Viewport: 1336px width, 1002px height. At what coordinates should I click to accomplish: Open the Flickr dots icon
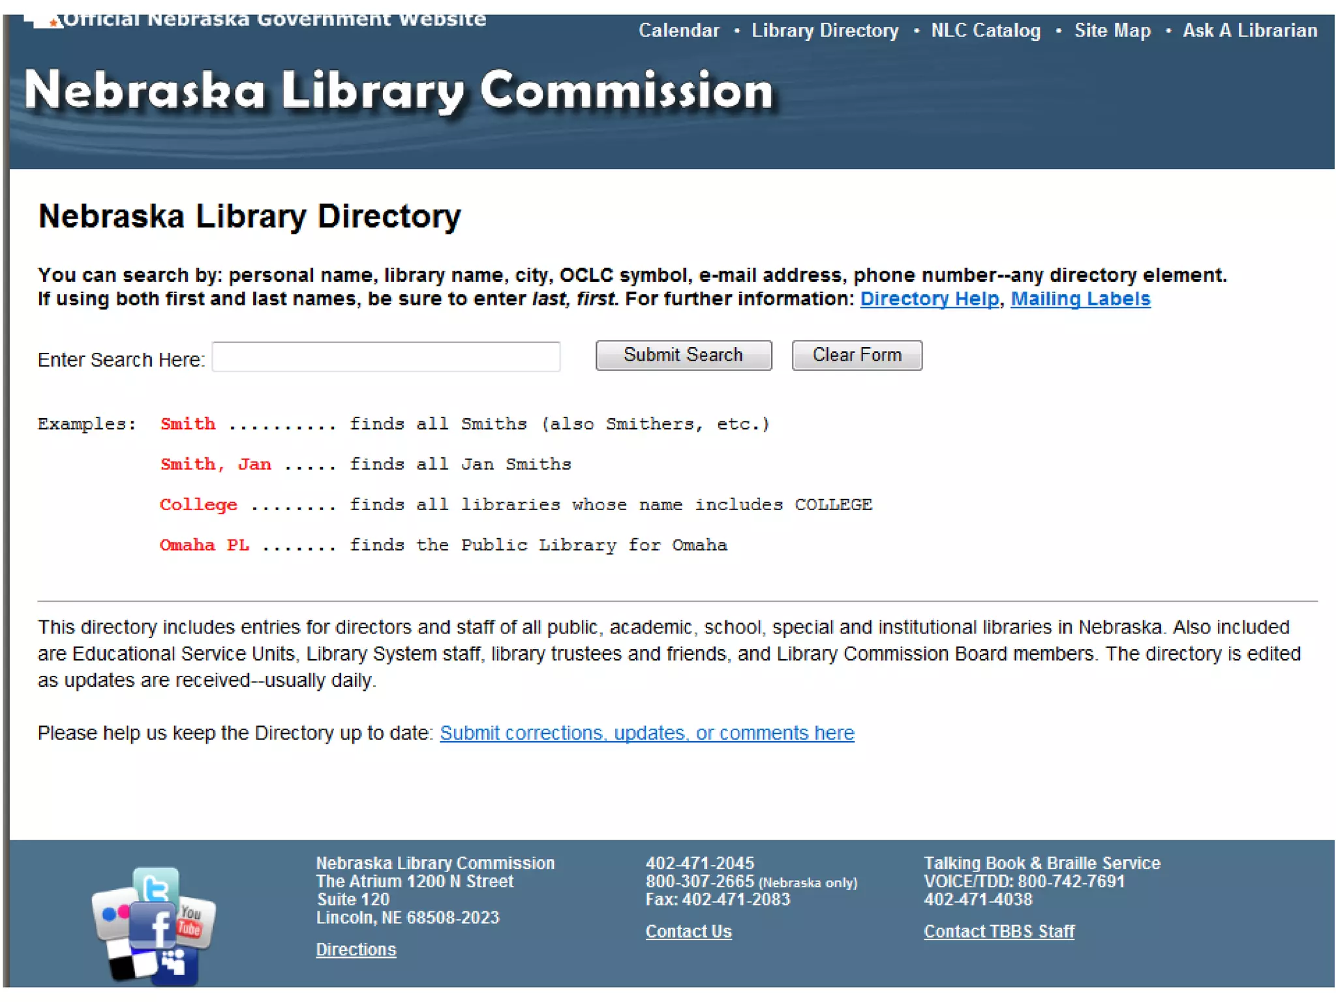pos(111,913)
